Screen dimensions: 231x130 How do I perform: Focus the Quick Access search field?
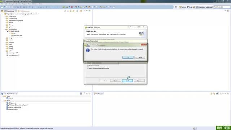pos(222,7)
